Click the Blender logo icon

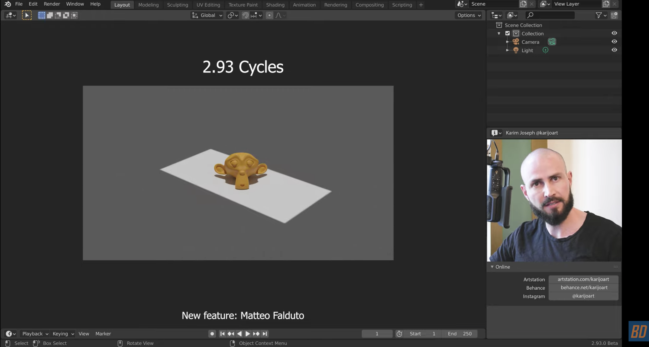click(8, 4)
